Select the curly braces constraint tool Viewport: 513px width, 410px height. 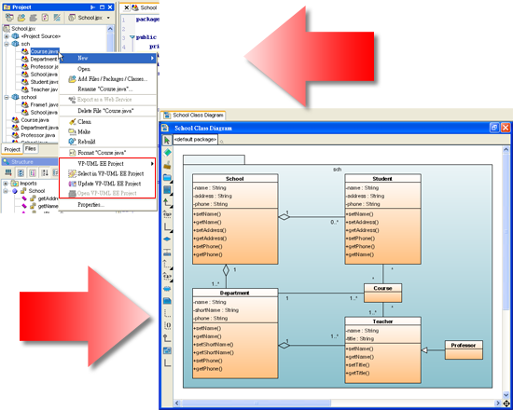pos(167,325)
